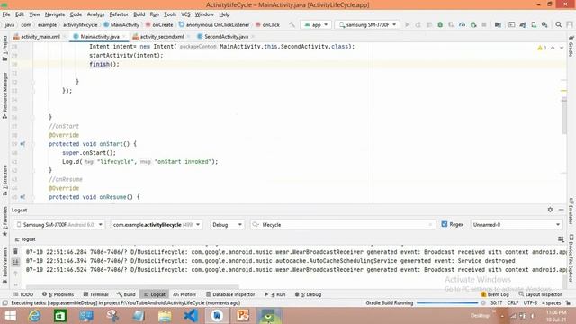Screen dimensions: 576x324
Task: Open PowerPoint from the taskbar
Action: tap(243, 316)
